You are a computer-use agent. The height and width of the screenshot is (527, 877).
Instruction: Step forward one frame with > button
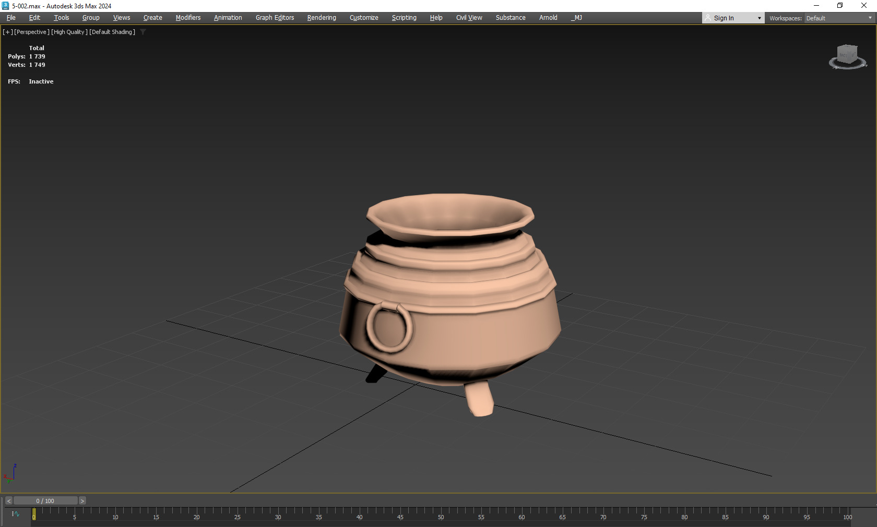tap(82, 501)
